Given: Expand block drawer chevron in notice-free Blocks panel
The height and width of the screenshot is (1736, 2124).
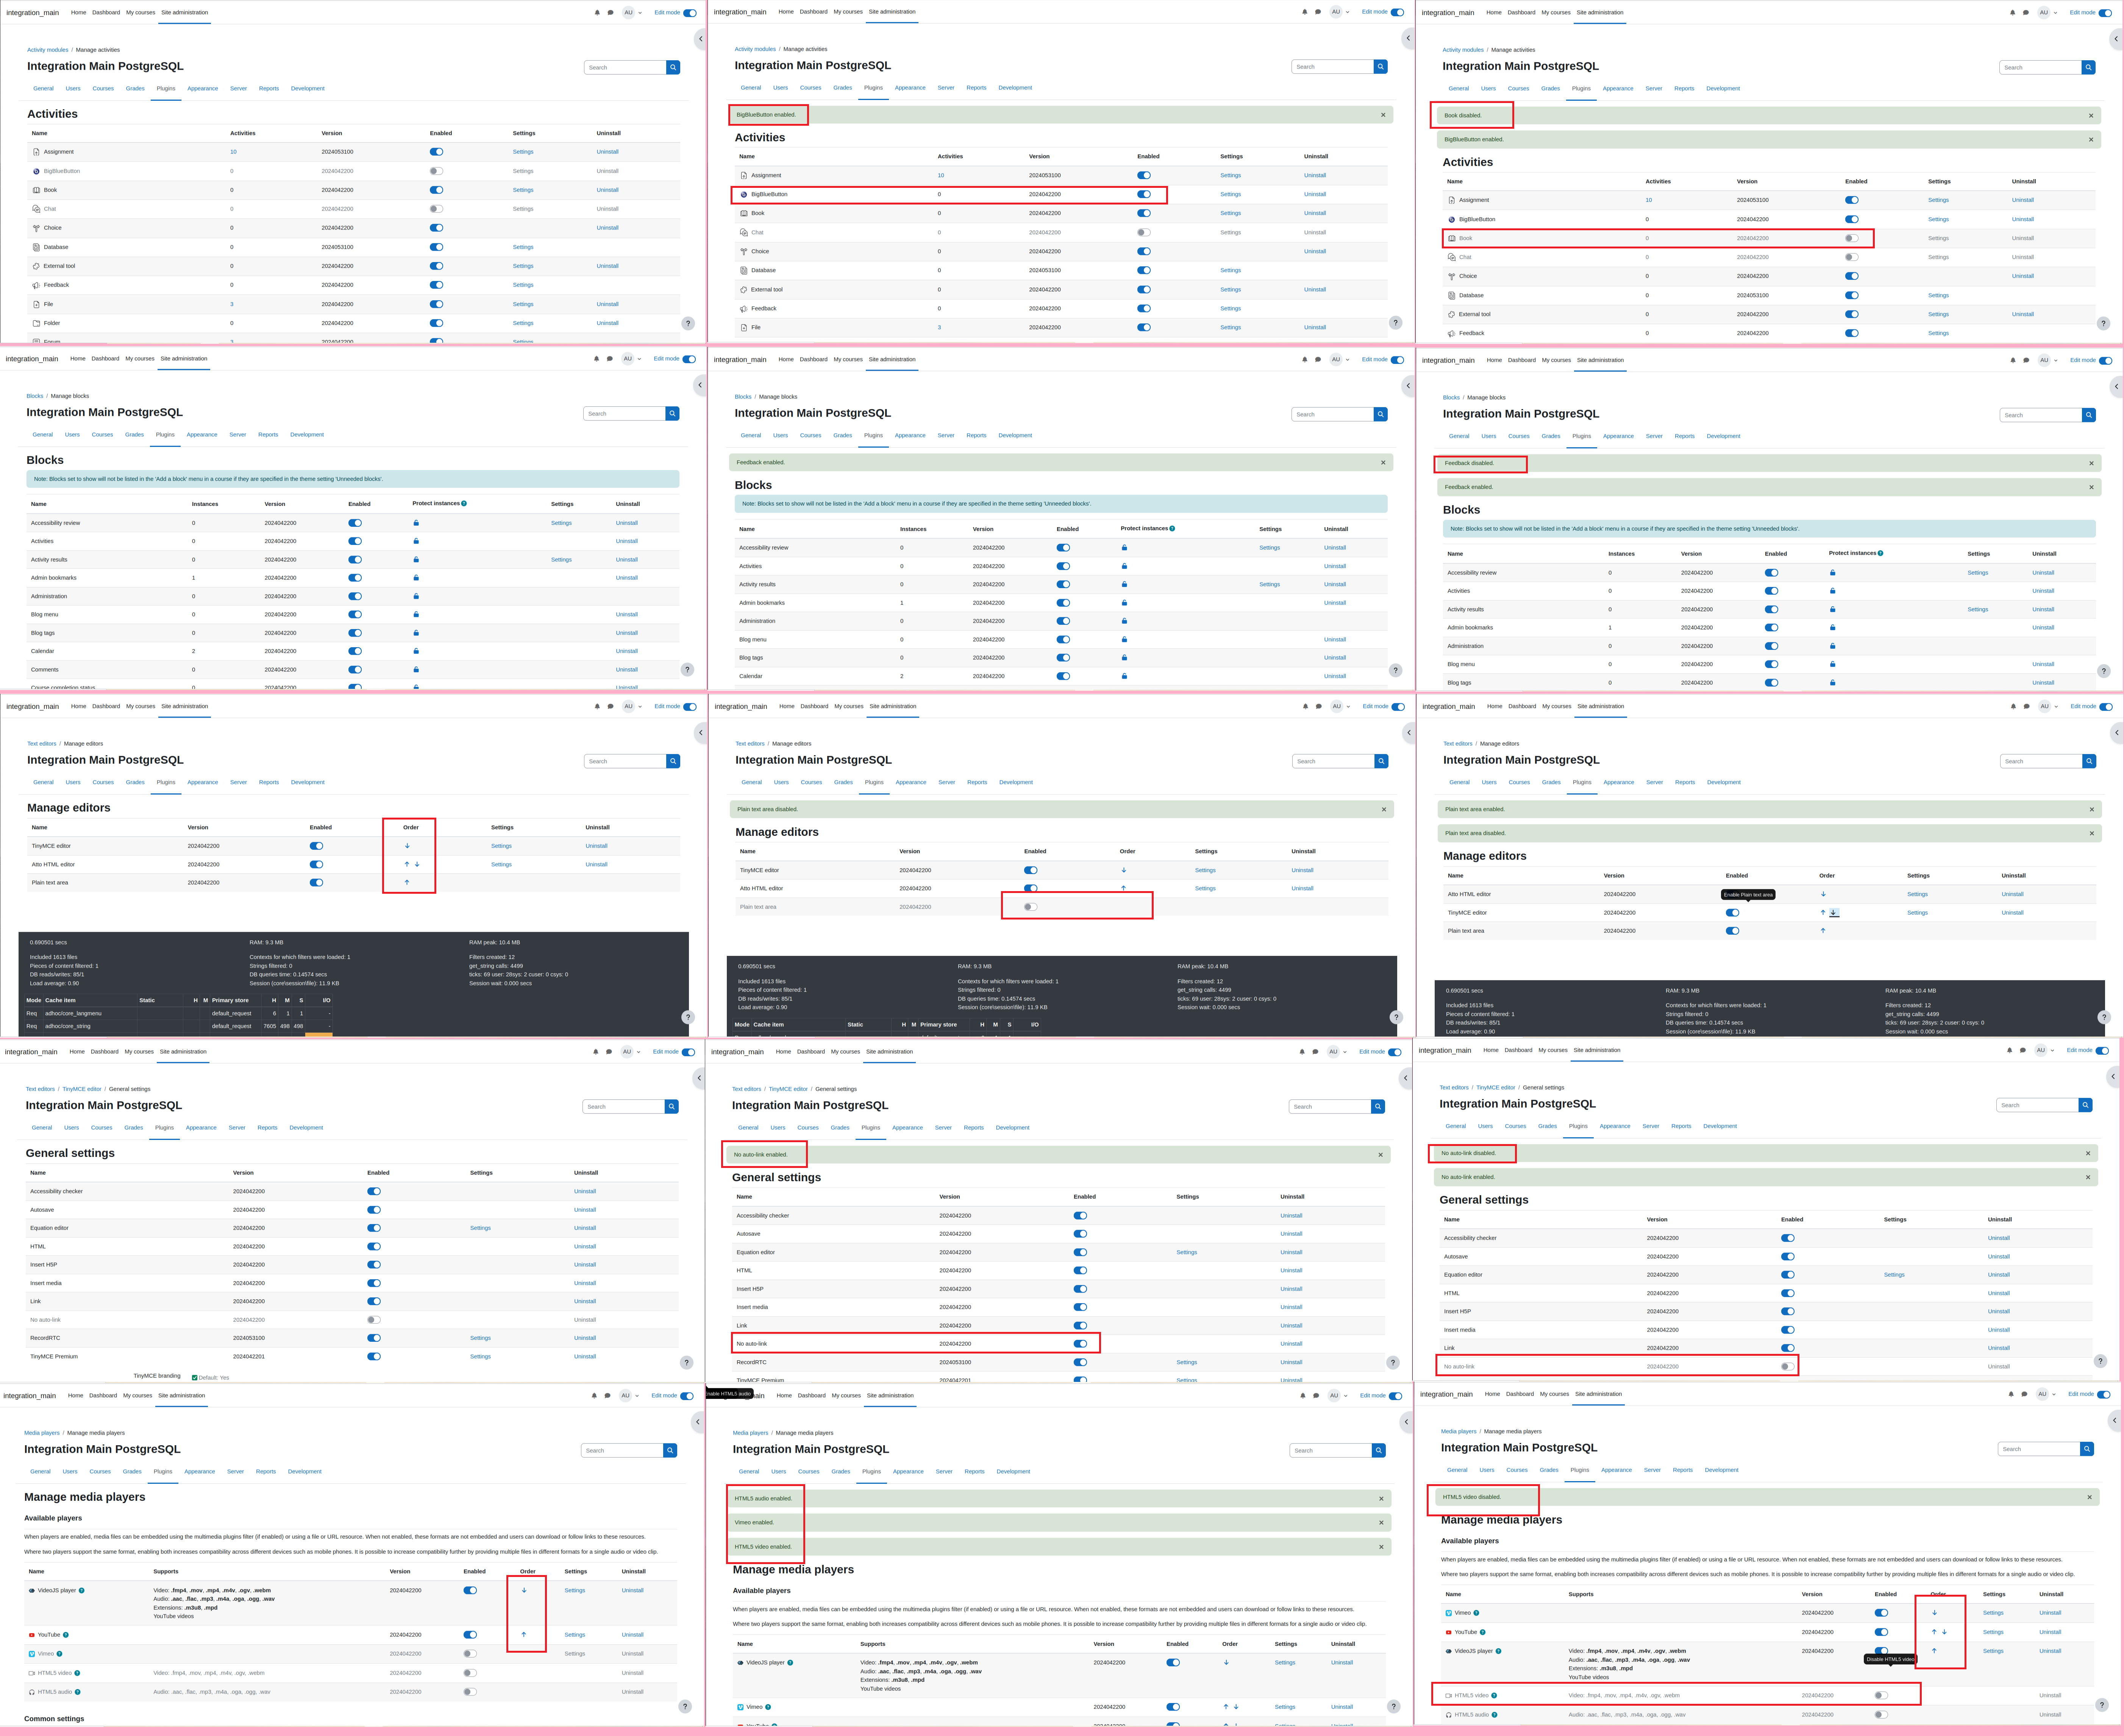Looking at the screenshot, I should [x=700, y=385].
